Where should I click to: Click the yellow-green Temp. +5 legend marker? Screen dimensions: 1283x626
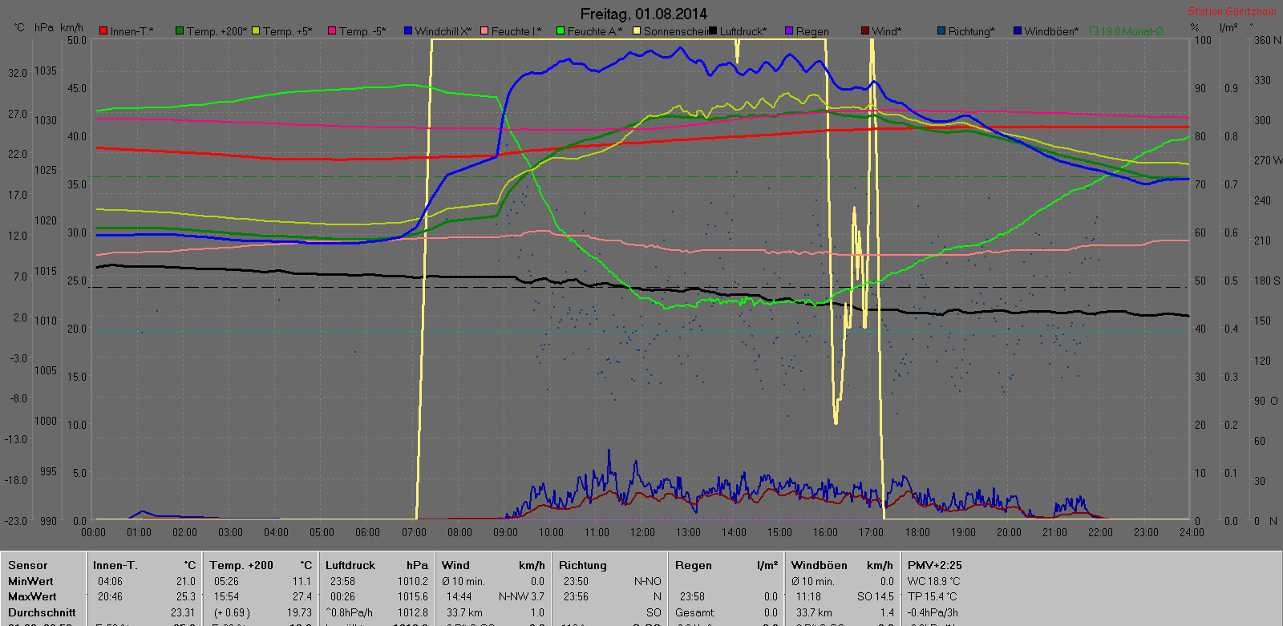point(257,31)
